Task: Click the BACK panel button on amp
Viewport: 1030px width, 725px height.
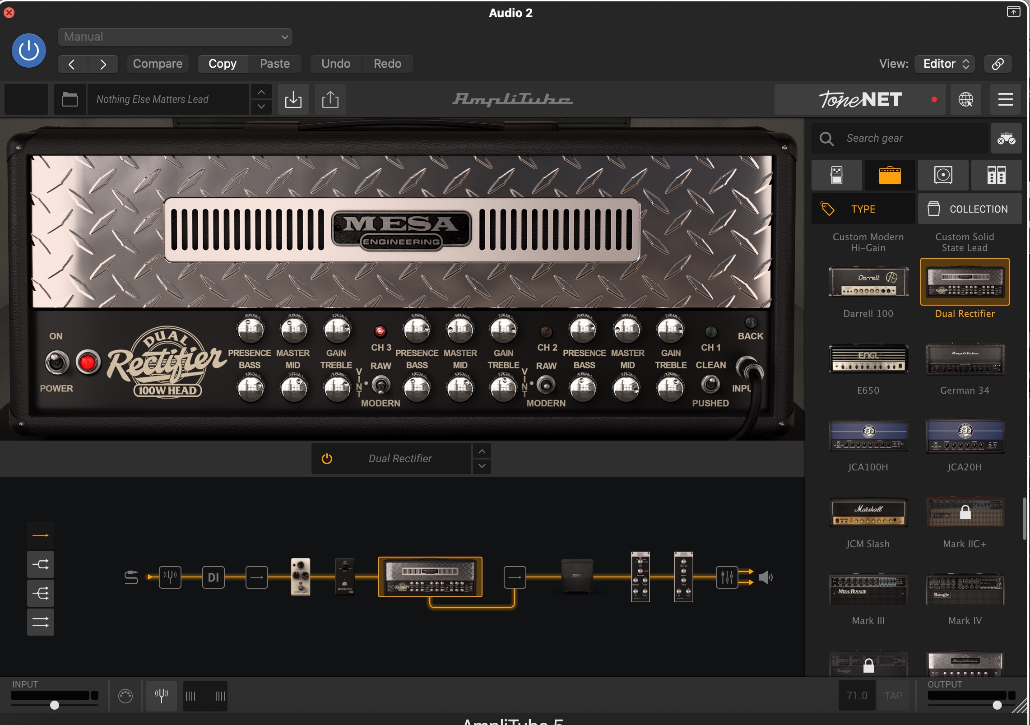Action: click(751, 322)
